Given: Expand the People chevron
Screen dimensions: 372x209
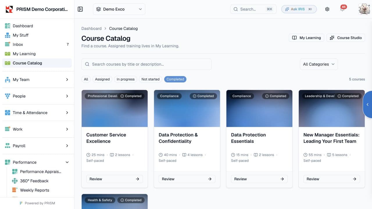Looking at the screenshot, I should click(x=67, y=96).
